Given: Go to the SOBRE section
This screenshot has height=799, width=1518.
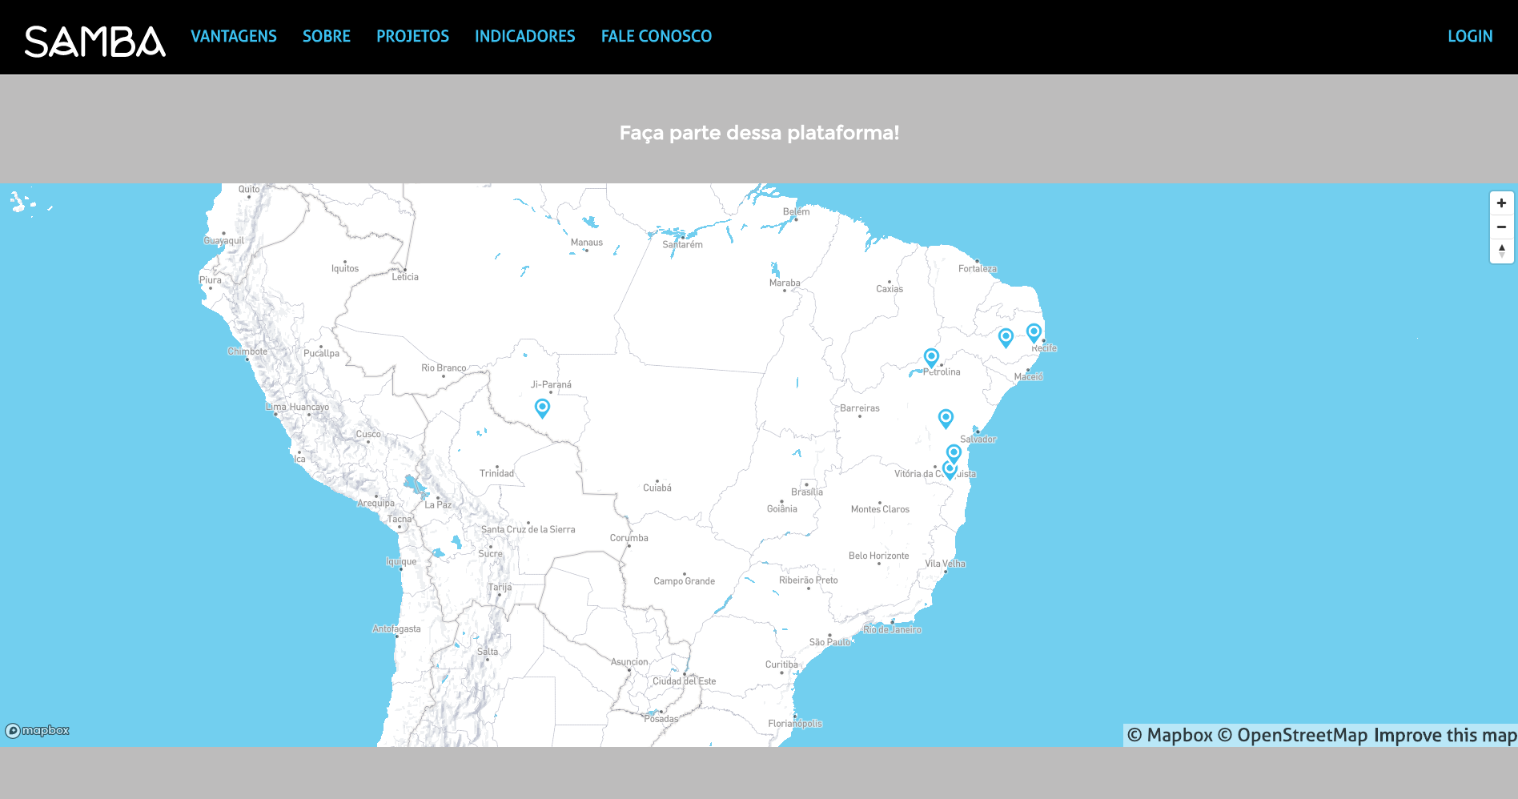Looking at the screenshot, I should pyautogui.click(x=326, y=37).
